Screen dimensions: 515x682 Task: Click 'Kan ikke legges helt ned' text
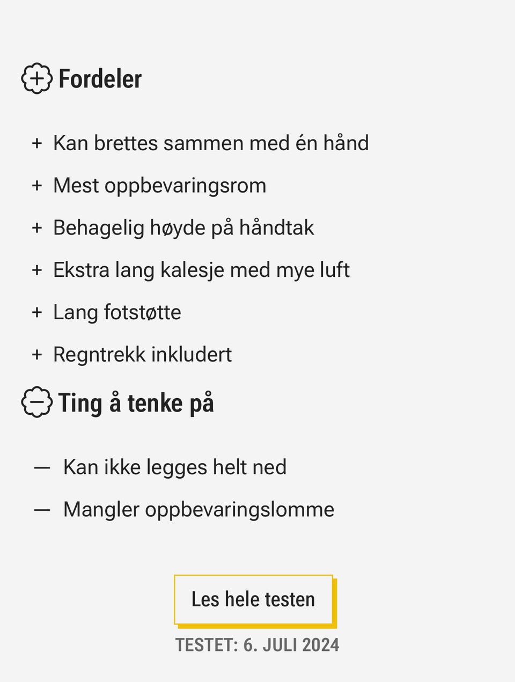[x=174, y=467]
